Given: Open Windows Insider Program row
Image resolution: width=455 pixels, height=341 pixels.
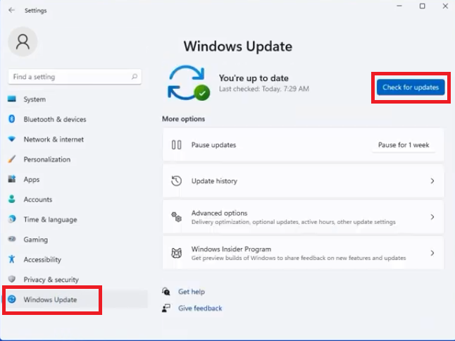Looking at the screenshot, I should pyautogui.click(x=304, y=253).
